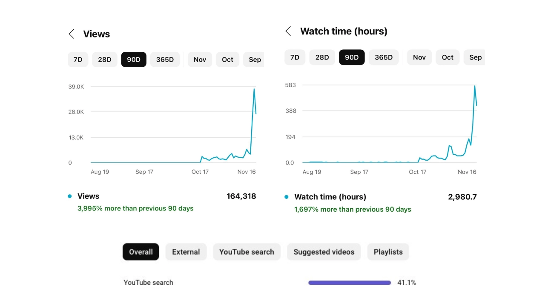Open the Playlists tab

pos(388,252)
